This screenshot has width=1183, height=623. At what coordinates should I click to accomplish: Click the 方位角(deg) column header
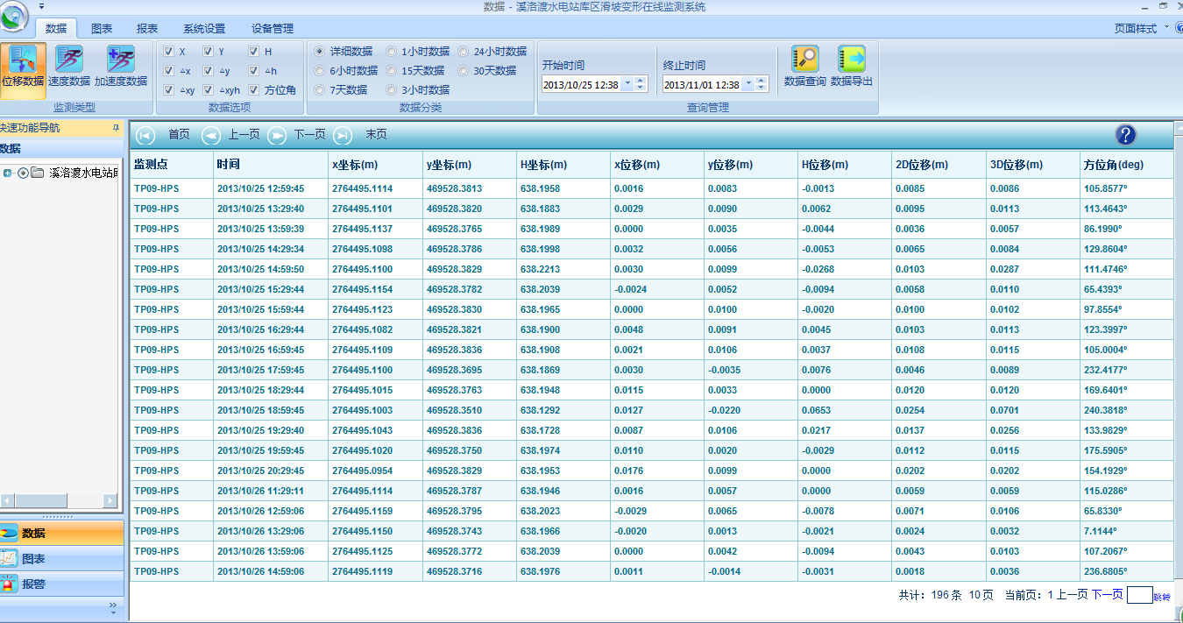1126,165
